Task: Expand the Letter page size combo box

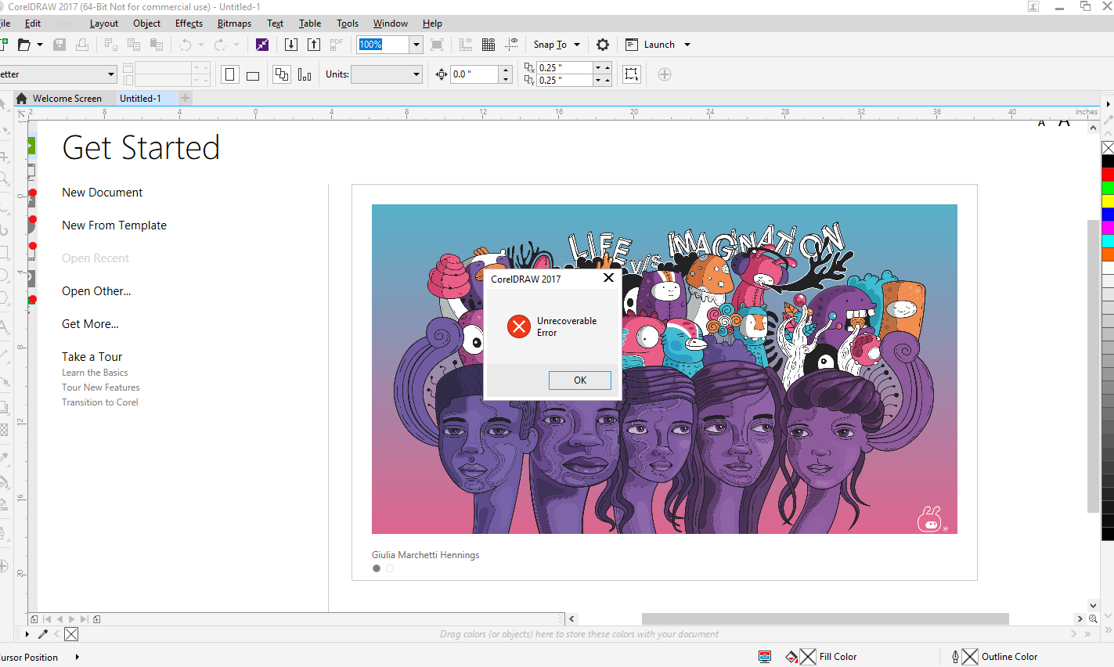Action: click(x=110, y=74)
